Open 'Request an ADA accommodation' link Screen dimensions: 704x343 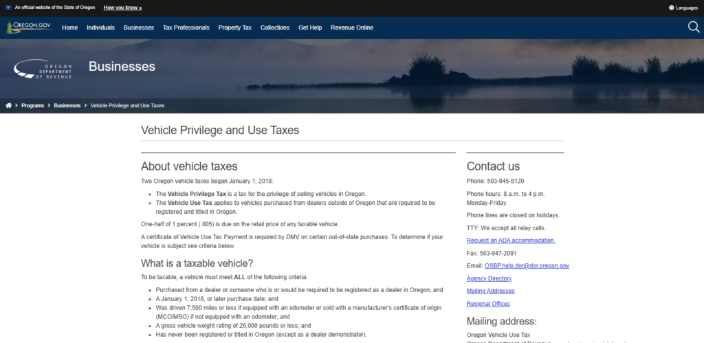click(510, 241)
